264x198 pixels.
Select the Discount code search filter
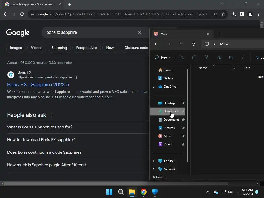coord(135,48)
